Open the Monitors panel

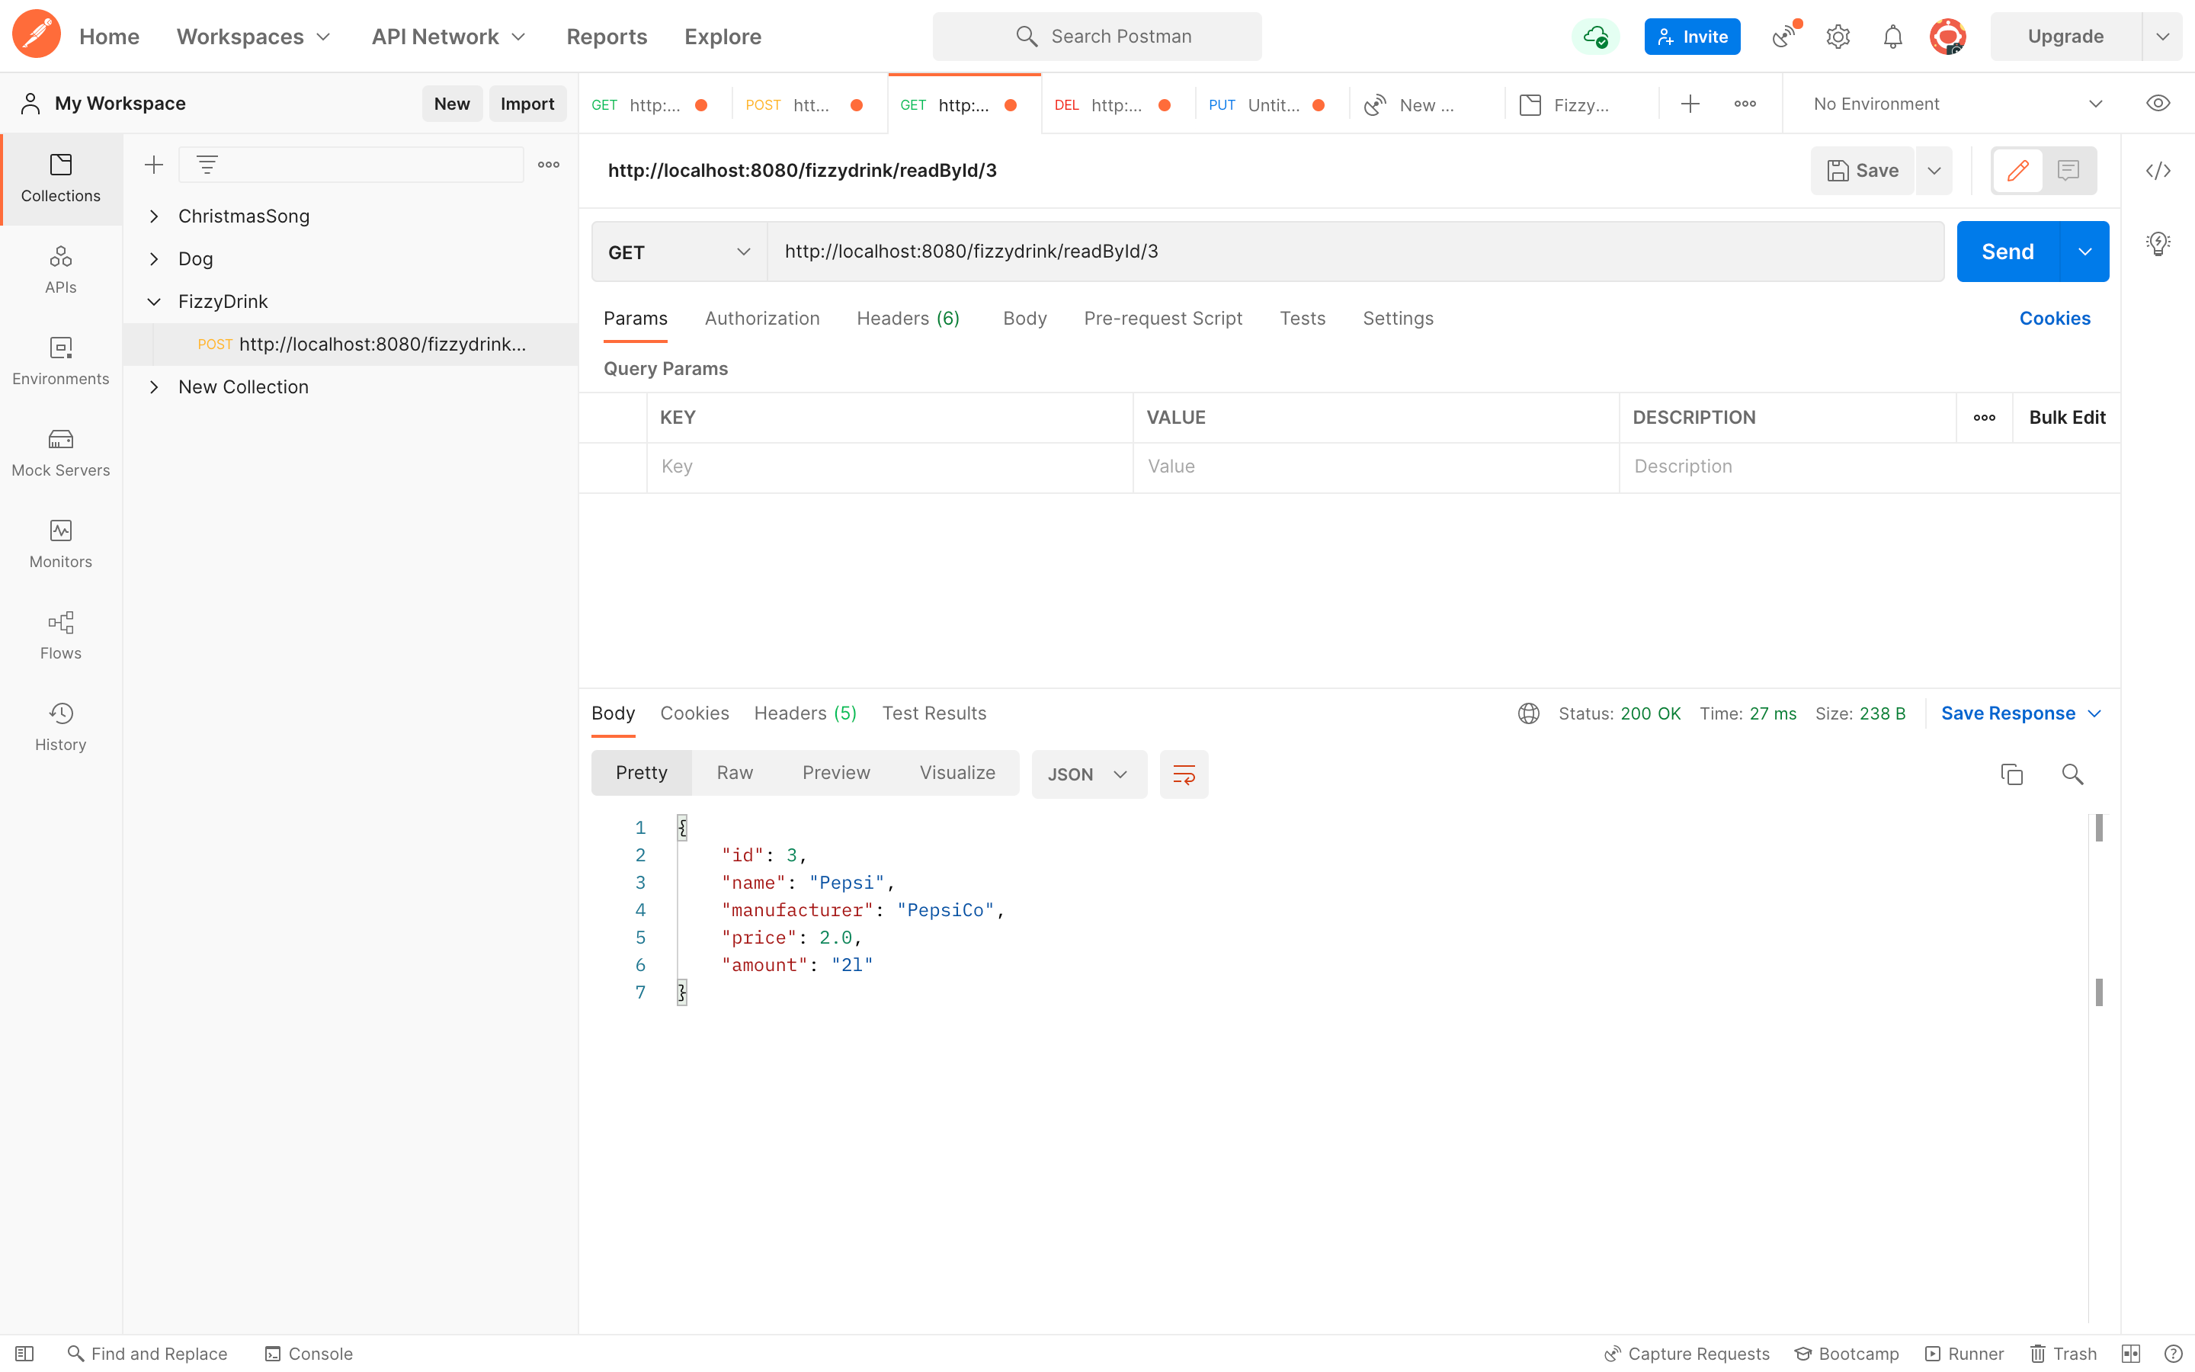60,543
